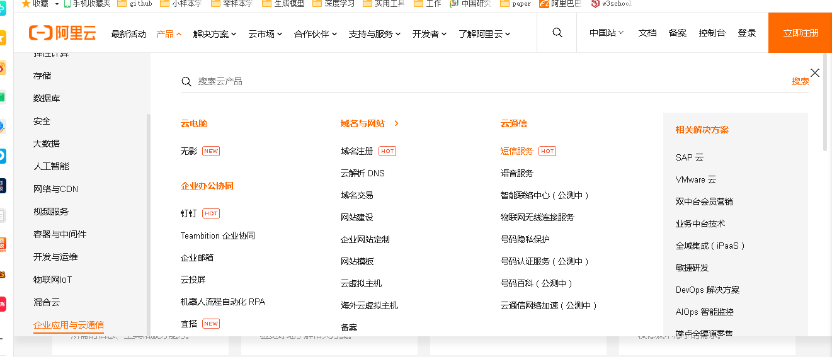This screenshot has width=832, height=357.
Task: Open DevOps 解决方案 link
Action: click(x=708, y=290)
